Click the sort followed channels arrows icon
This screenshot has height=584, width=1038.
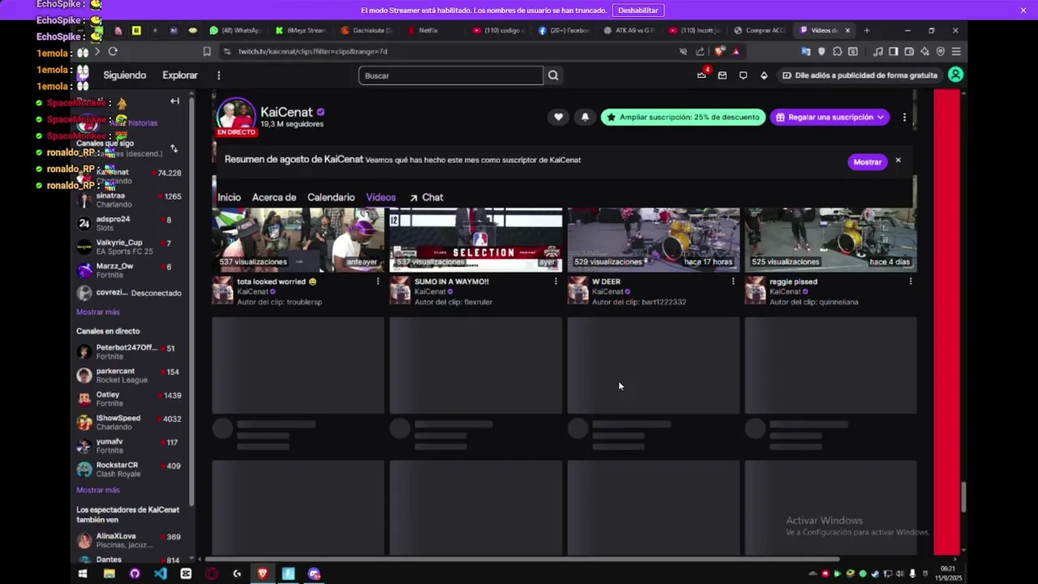[x=174, y=149]
